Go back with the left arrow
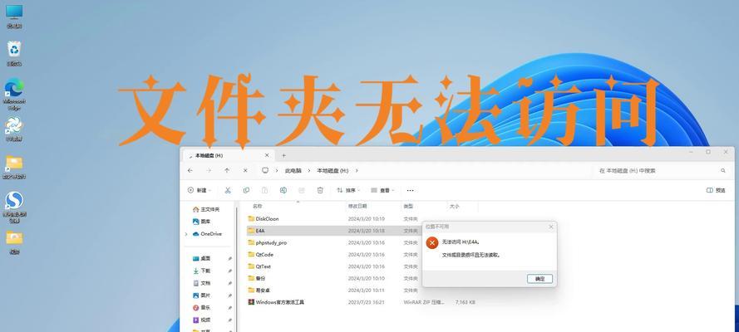The image size is (739, 332). click(190, 171)
